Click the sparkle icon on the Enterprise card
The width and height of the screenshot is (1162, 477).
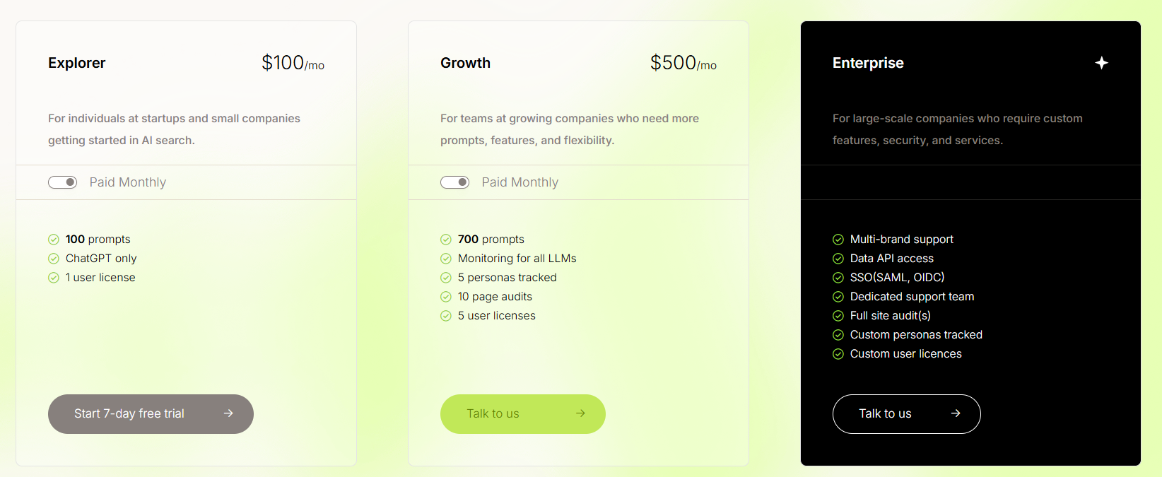coord(1101,63)
